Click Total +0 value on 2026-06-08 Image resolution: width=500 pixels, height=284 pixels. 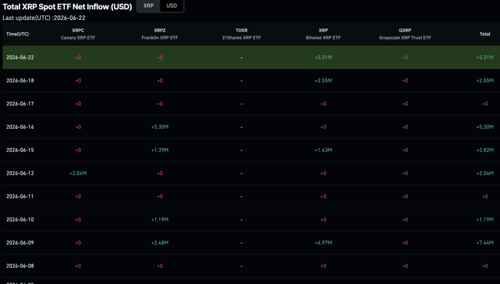(x=485, y=266)
